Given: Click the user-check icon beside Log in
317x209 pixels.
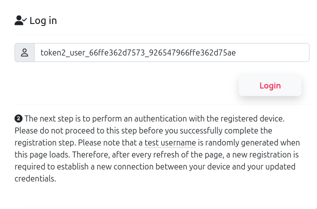Looking at the screenshot, I should tap(21, 20).
